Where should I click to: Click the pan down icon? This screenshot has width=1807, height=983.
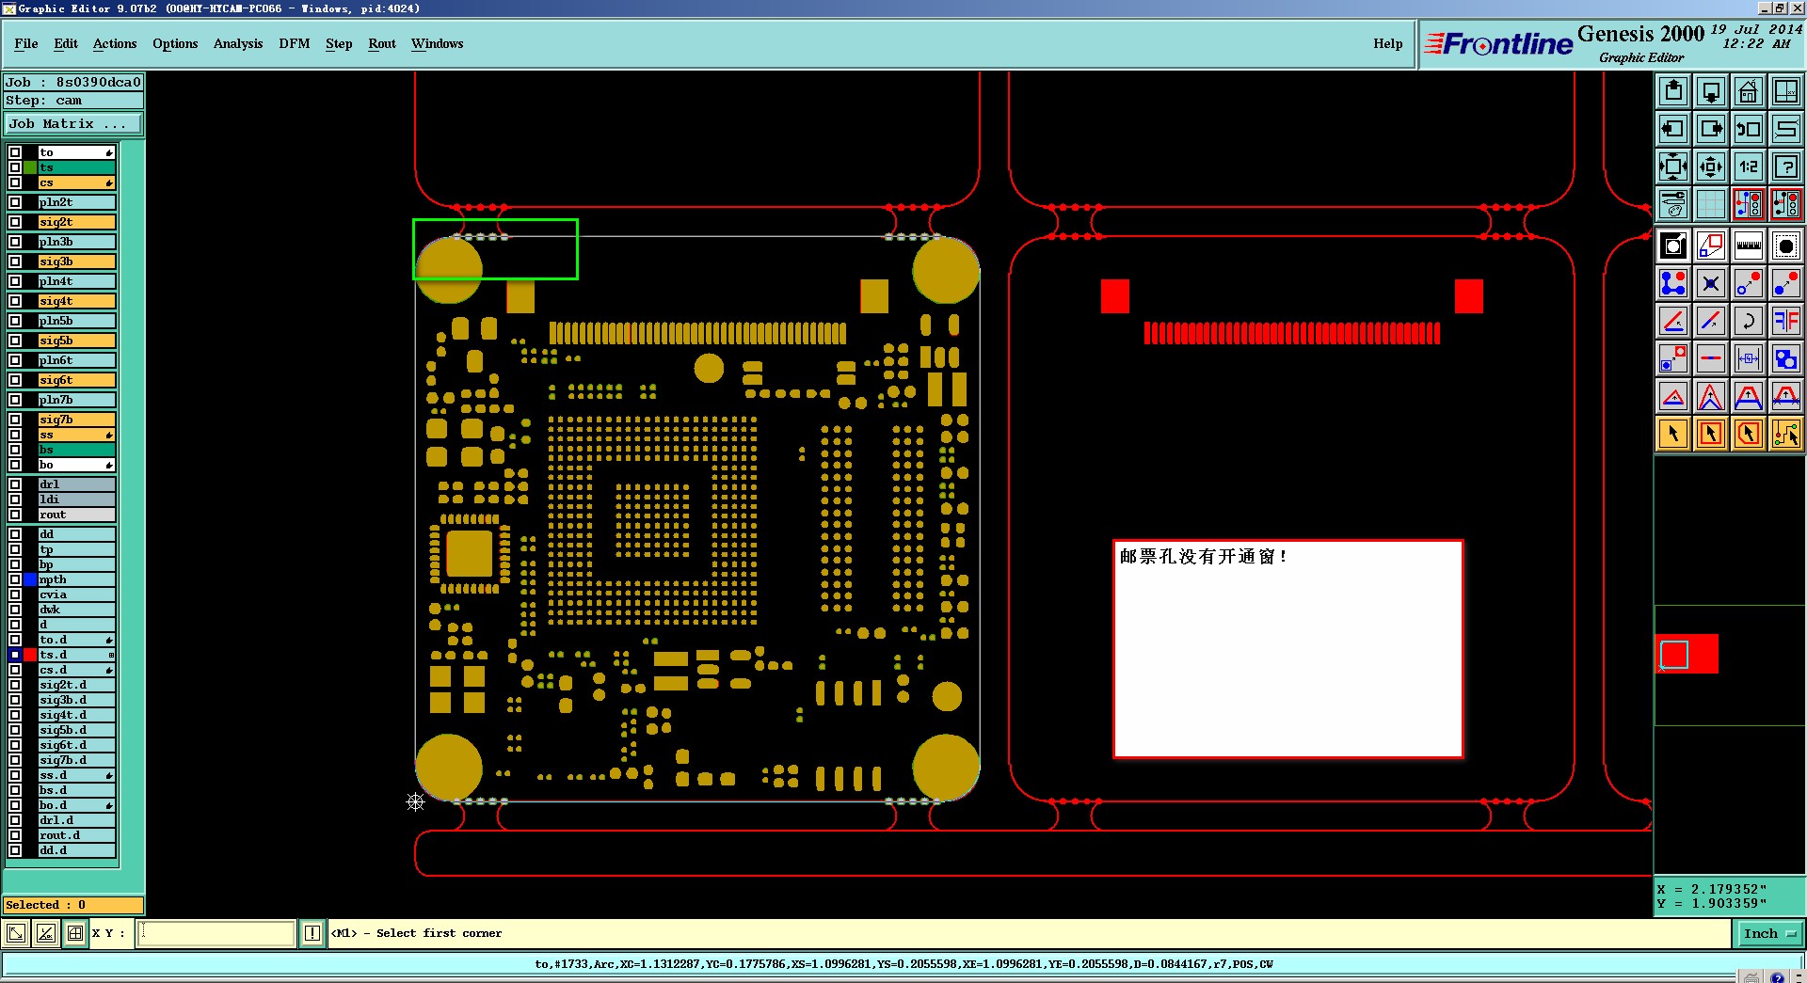pos(1711,91)
